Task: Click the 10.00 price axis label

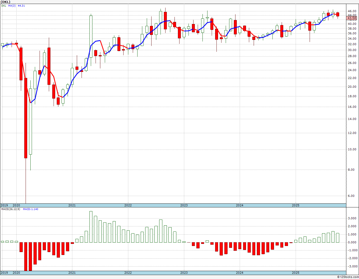Action: [352, 150]
